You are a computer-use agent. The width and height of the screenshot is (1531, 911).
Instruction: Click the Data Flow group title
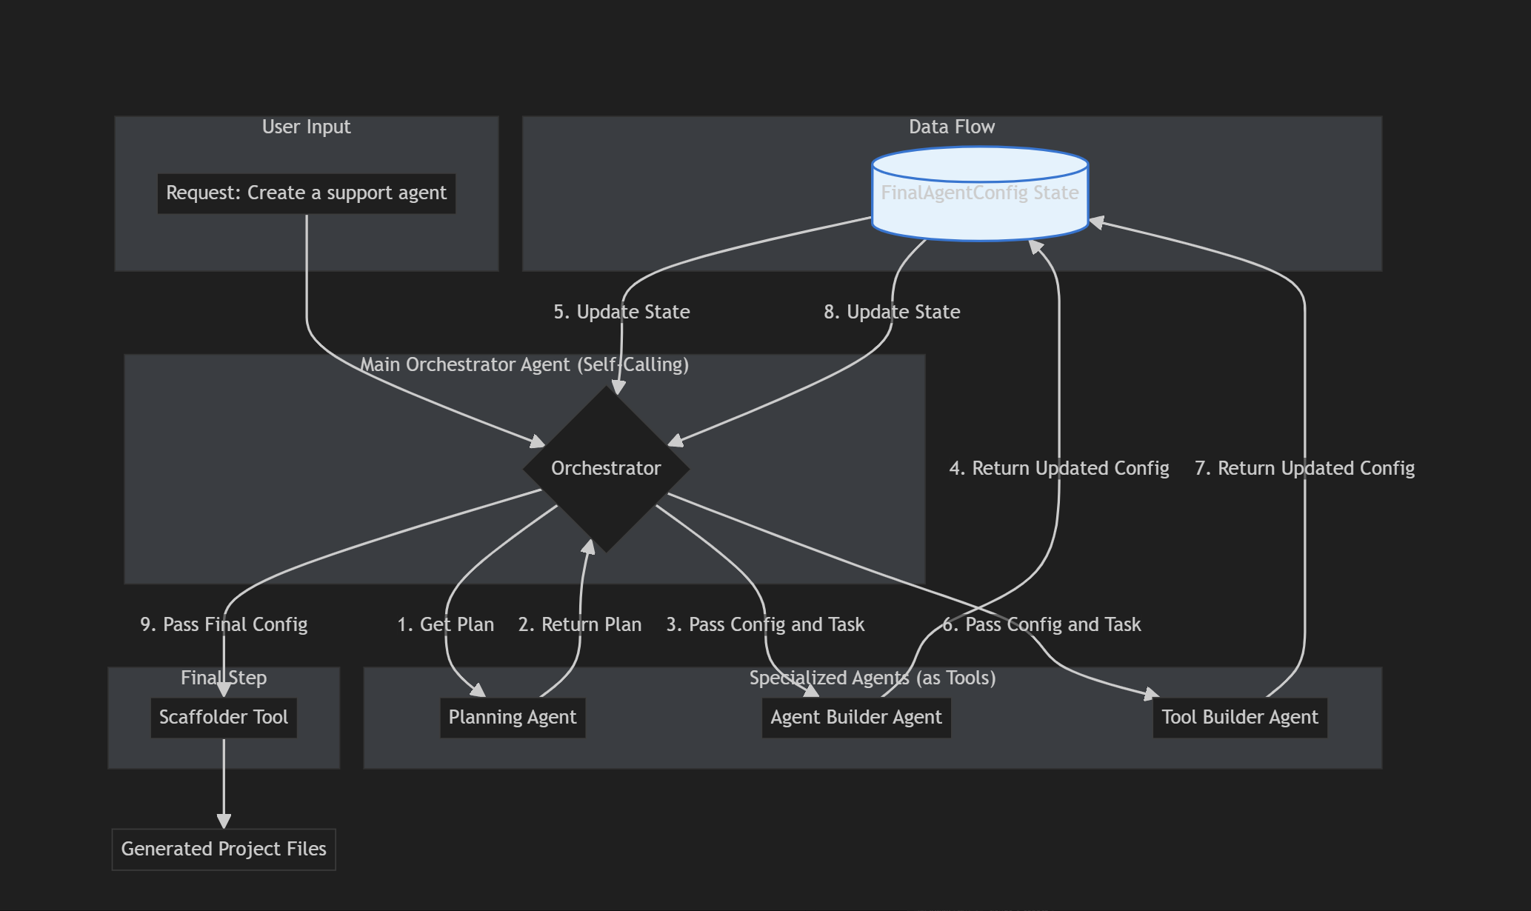pyautogui.click(x=951, y=127)
